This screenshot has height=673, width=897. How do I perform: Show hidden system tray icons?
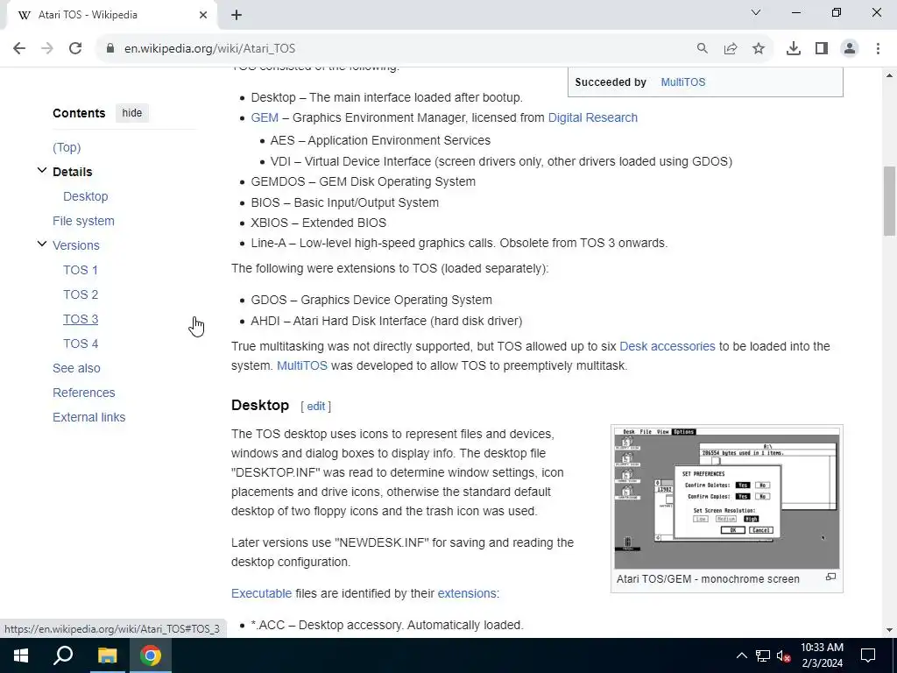741,655
